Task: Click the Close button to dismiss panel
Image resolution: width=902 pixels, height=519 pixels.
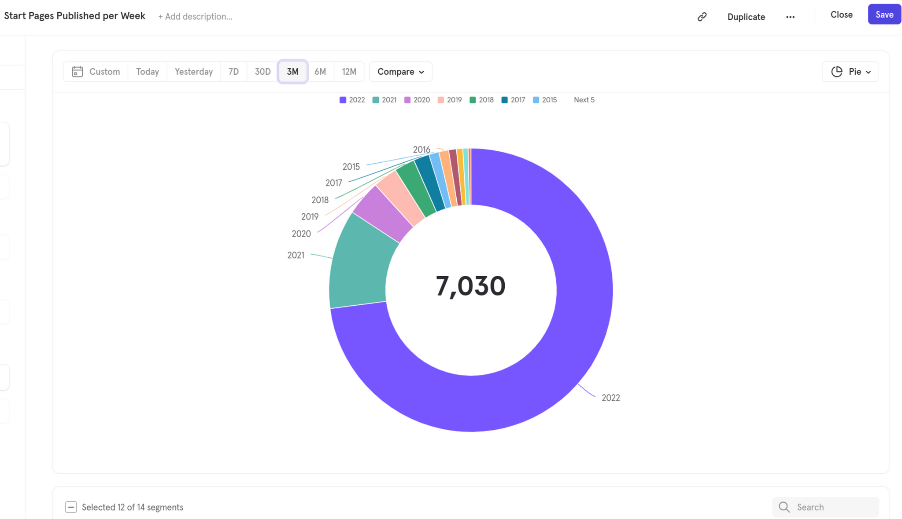Action: coord(841,14)
